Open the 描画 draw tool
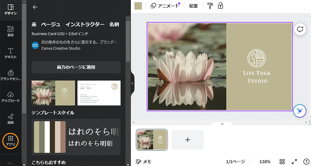The width and height of the screenshot is (311, 166). tap(11, 119)
